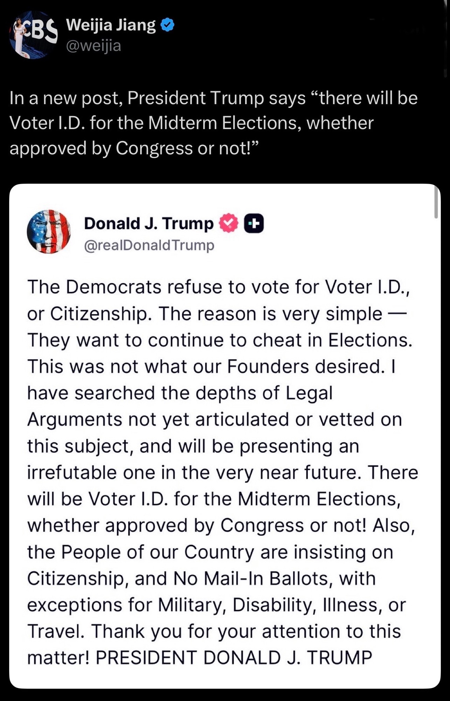Screen dimensions: 450x701
Task: Click the line "approved by Congress or not!”" in tweet
Action: point(134,148)
